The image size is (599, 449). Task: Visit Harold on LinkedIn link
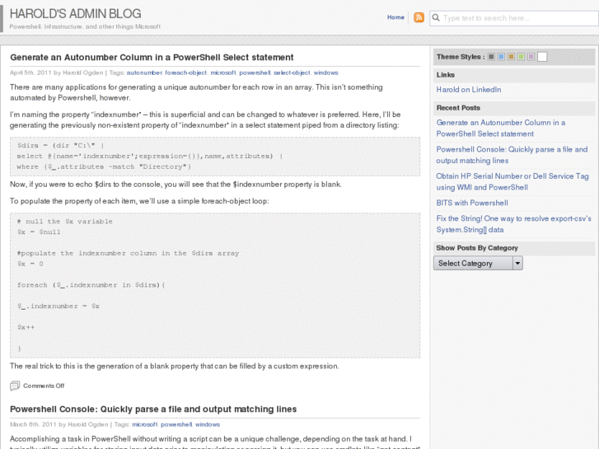469,90
